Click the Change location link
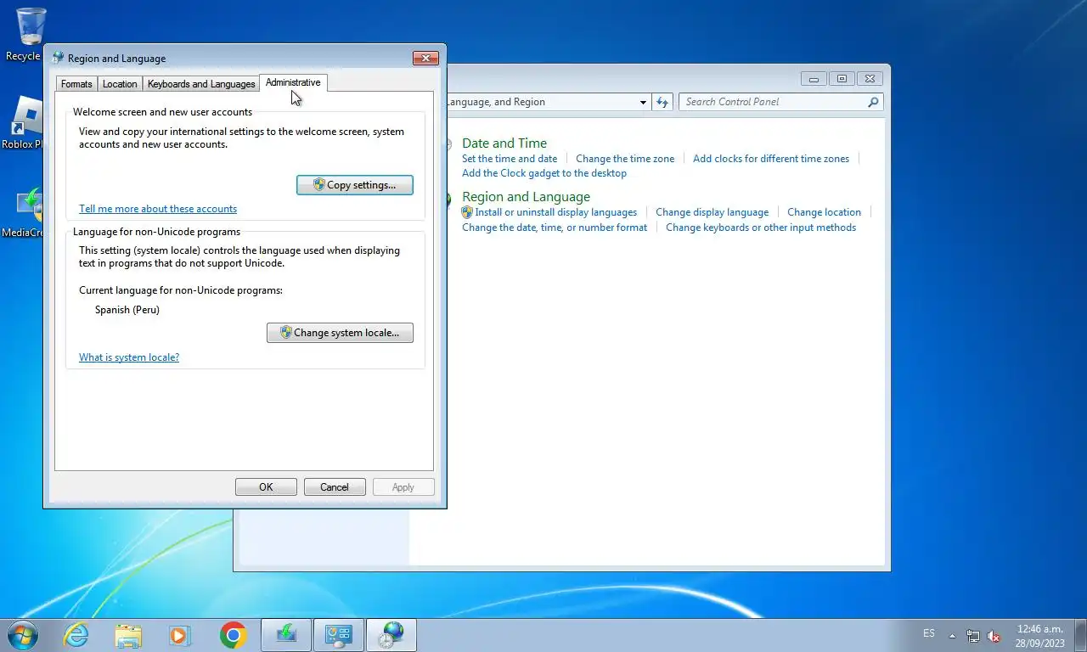Screen dimensions: 1087x652 (x=824, y=212)
